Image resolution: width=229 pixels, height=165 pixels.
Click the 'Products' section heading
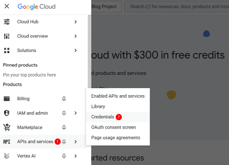pyautogui.click(x=12, y=84)
